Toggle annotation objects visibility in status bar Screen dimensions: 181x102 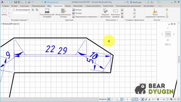(143, 99)
